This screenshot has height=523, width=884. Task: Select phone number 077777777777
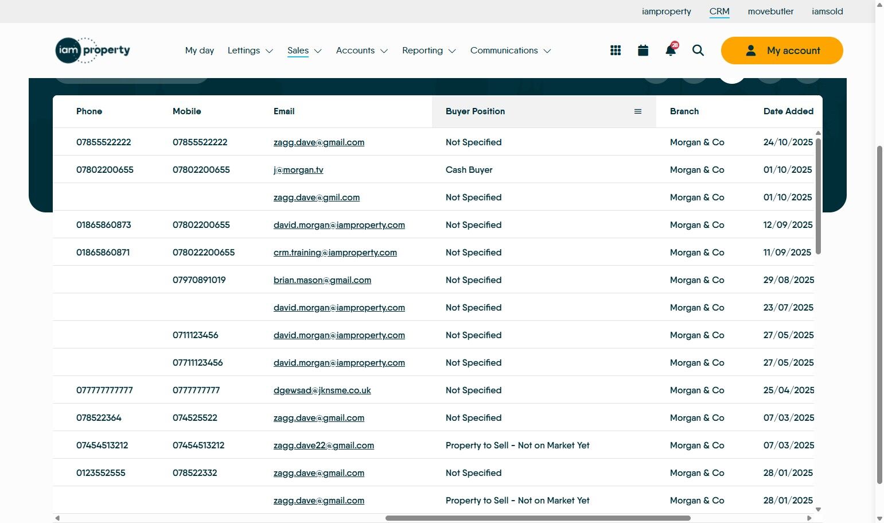pos(104,390)
